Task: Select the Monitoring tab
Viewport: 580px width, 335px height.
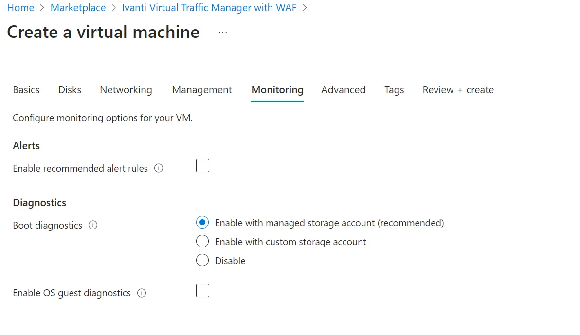Action: tap(277, 90)
